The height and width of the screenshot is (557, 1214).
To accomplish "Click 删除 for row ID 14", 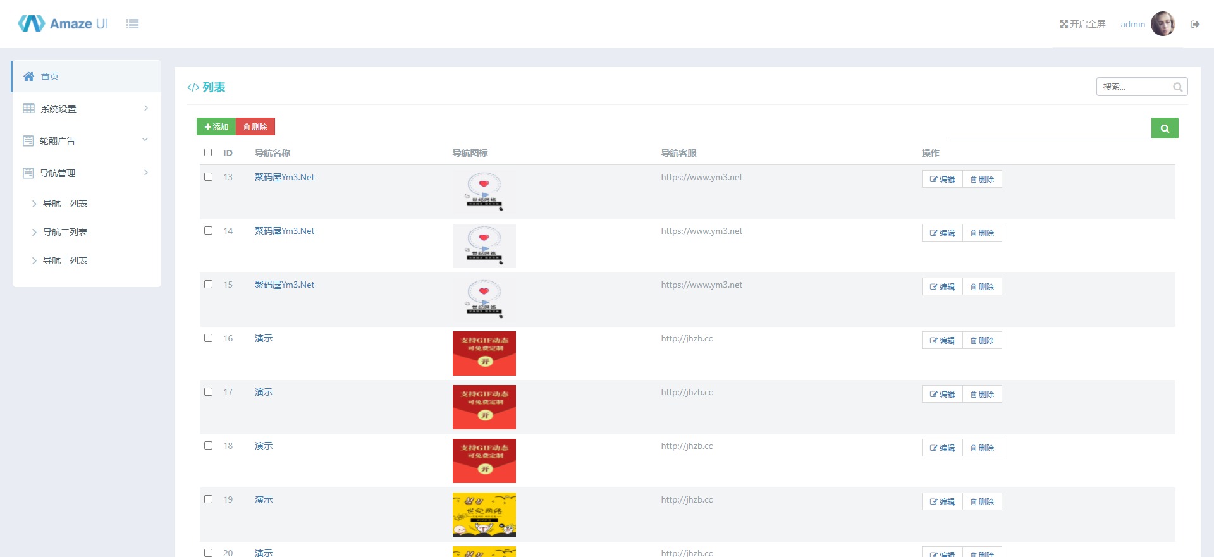I will point(982,233).
